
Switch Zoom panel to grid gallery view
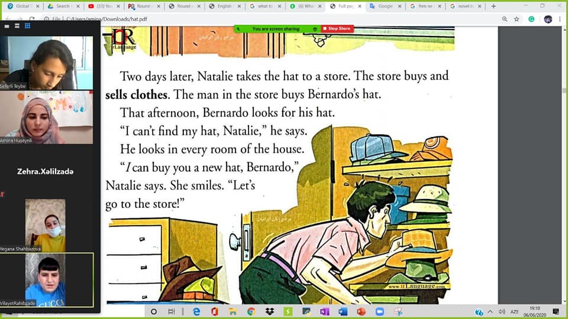(28, 25)
